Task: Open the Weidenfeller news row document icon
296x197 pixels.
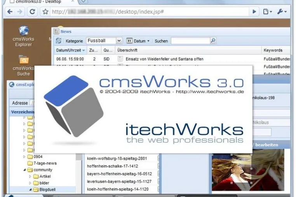Action: 120,59
